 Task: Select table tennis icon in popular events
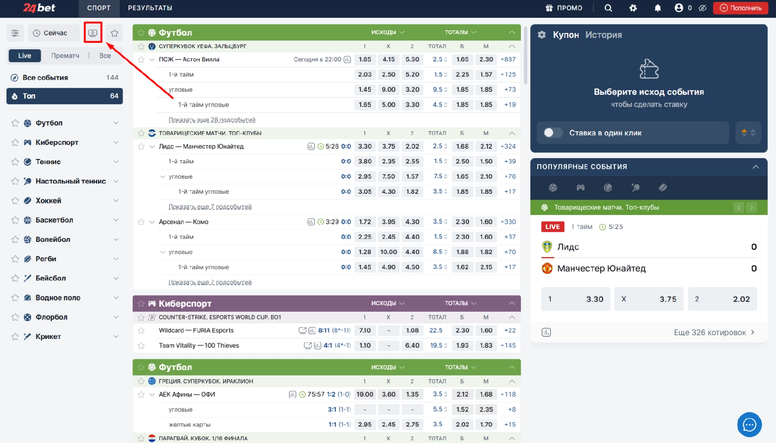coord(635,188)
